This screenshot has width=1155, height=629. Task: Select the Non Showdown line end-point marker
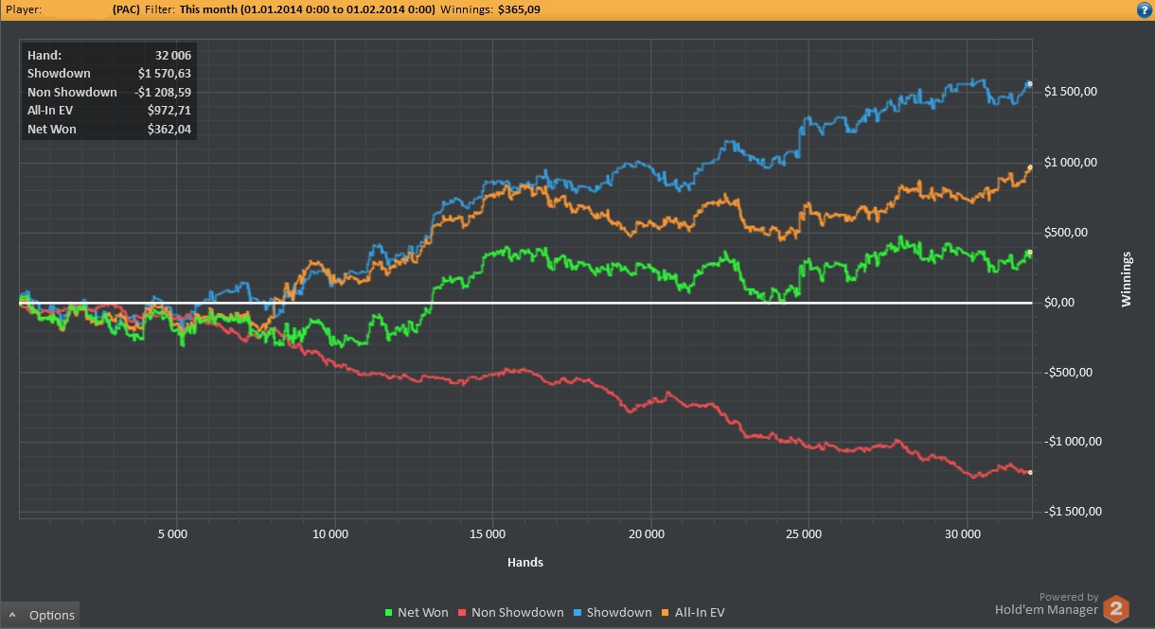pos(1030,472)
